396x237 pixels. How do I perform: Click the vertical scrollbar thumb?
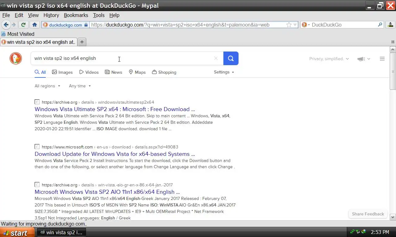[393, 71]
